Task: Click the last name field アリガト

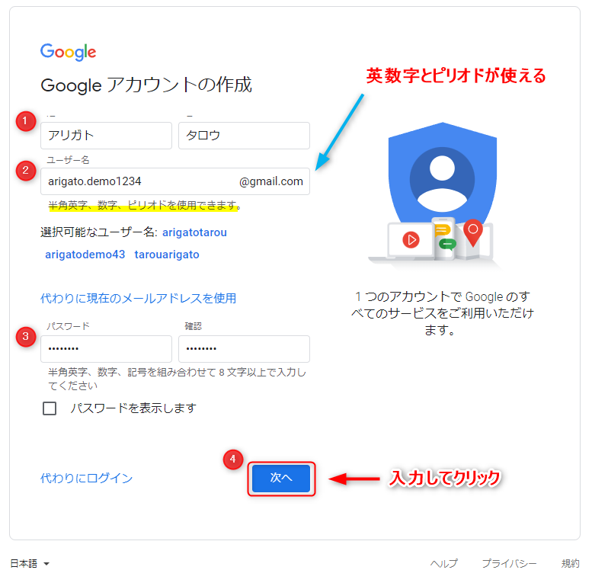Action: coord(106,135)
